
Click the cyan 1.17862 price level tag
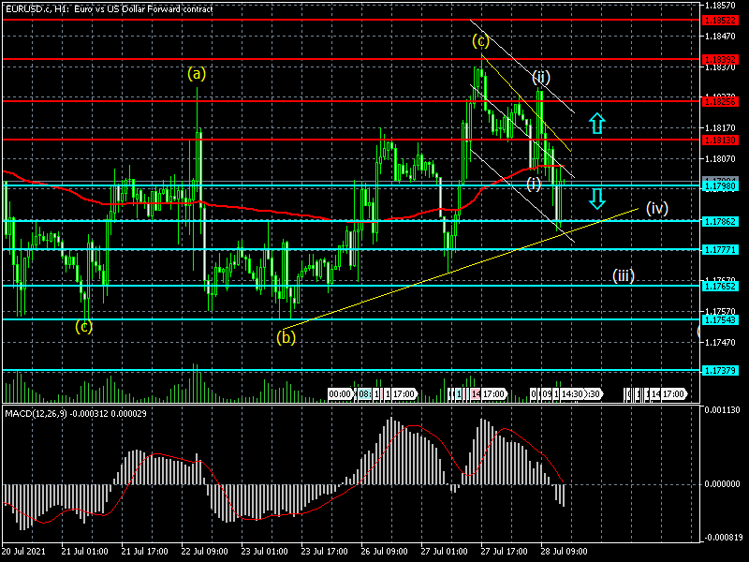[720, 221]
